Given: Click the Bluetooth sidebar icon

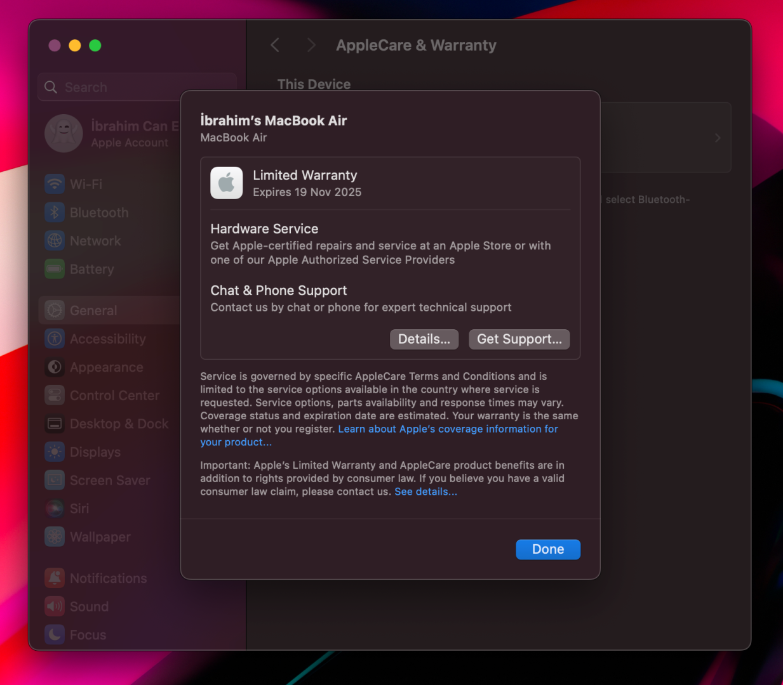Looking at the screenshot, I should tap(55, 212).
